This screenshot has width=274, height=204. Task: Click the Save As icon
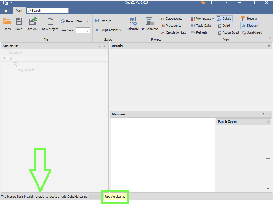pyautogui.click(x=33, y=22)
